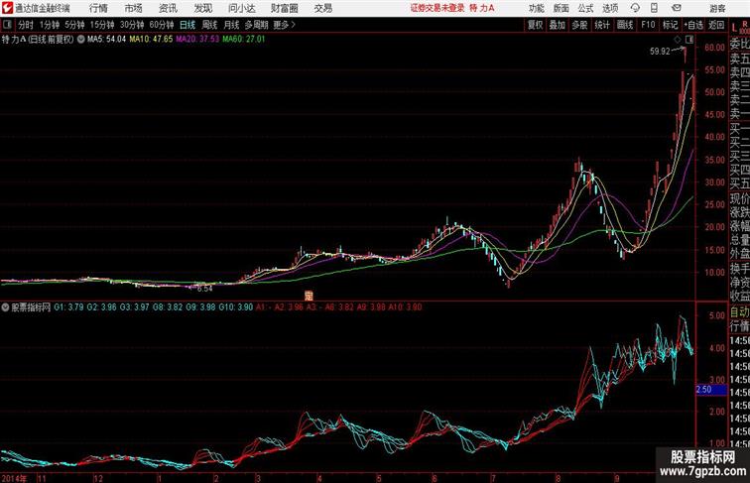Switch to 30分钟 period tab
This screenshot has width=750, height=483.
click(x=132, y=25)
